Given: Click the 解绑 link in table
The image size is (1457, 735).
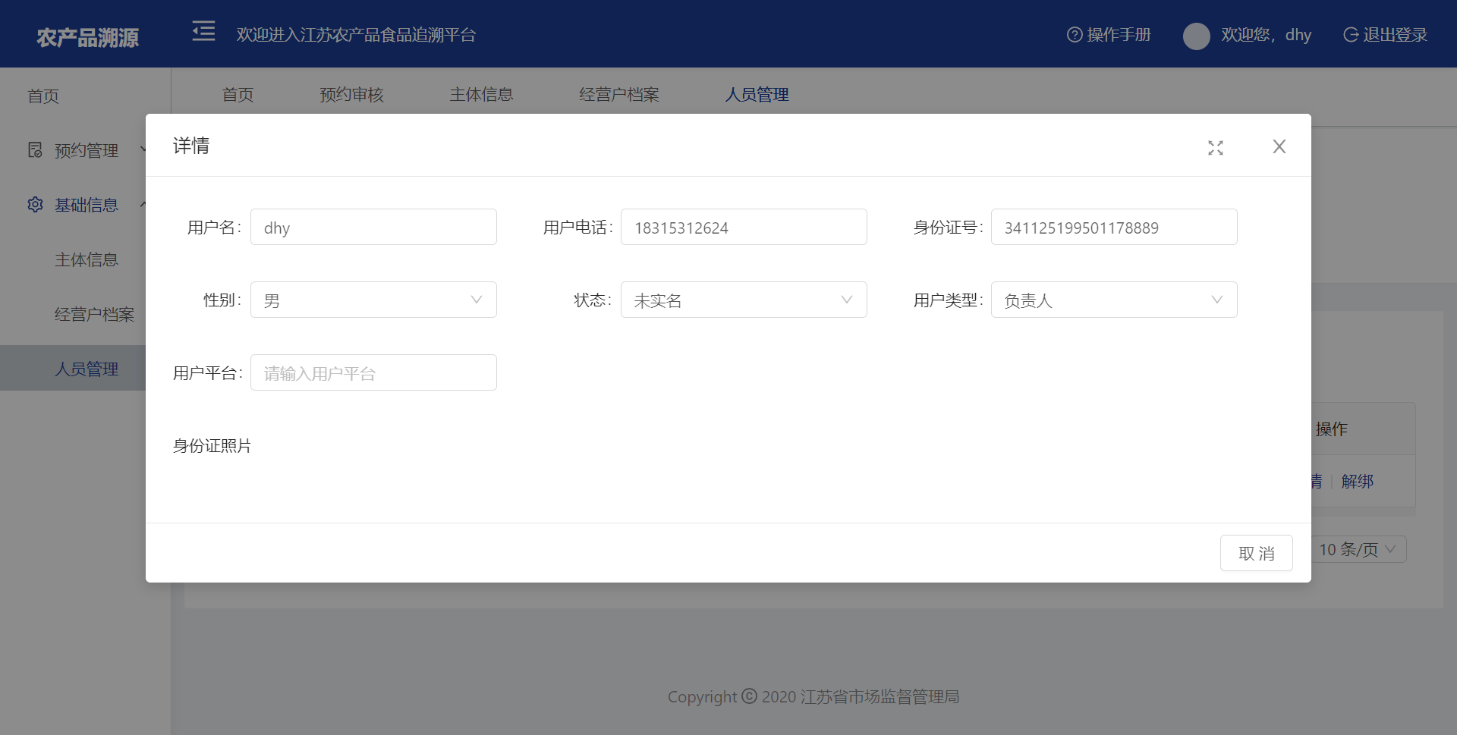Looking at the screenshot, I should [1357, 482].
